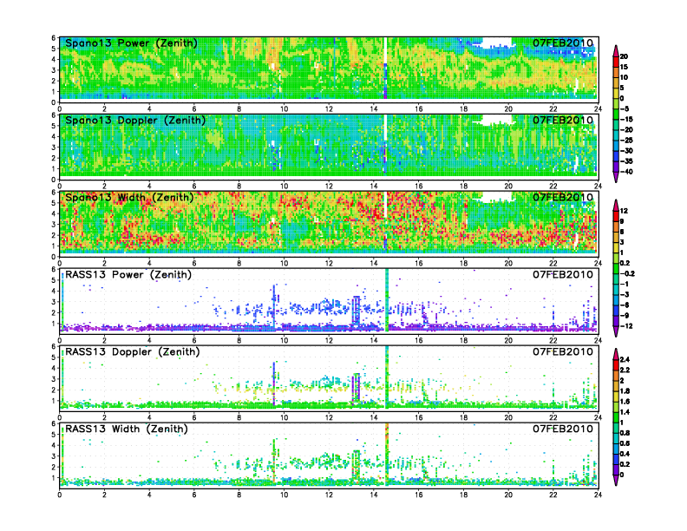Click height label 6 on Spano13 Power y-axis

[x=54, y=37]
